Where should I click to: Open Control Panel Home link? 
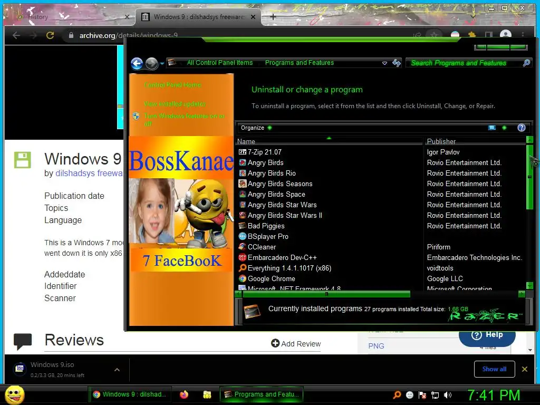[x=172, y=85]
